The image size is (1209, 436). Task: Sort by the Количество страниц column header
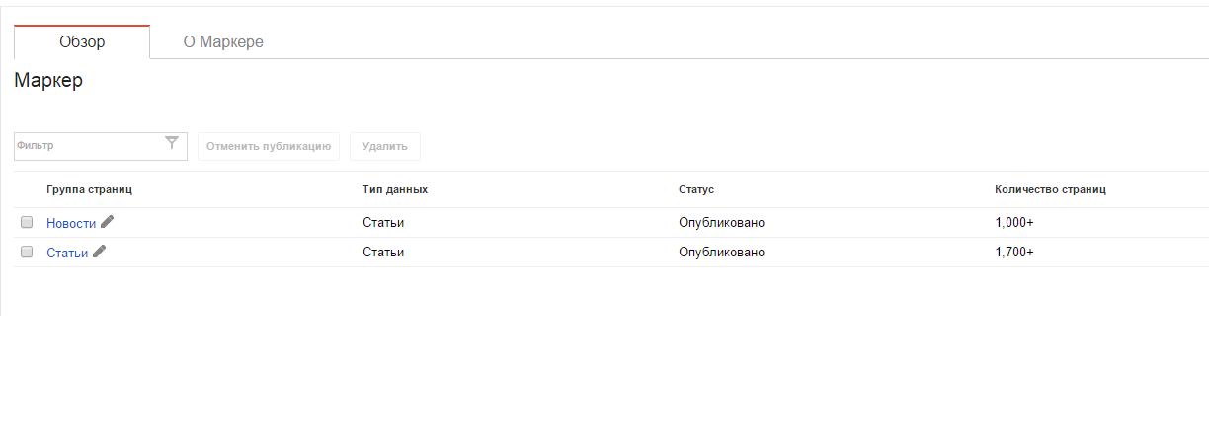(1050, 188)
